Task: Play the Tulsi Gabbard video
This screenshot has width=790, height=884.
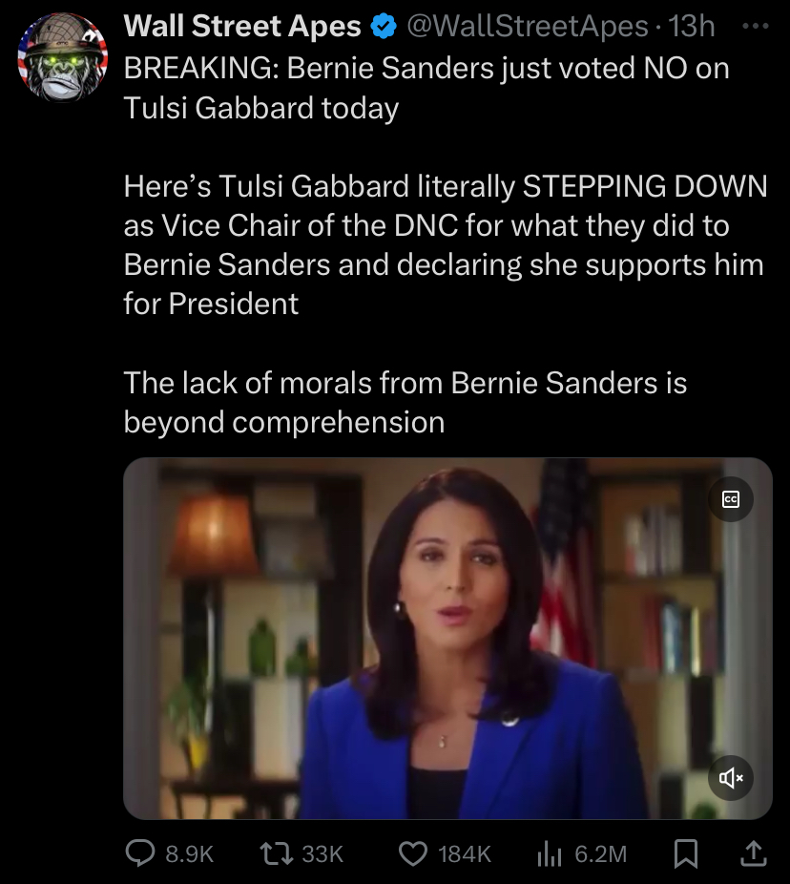Action: click(447, 639)
